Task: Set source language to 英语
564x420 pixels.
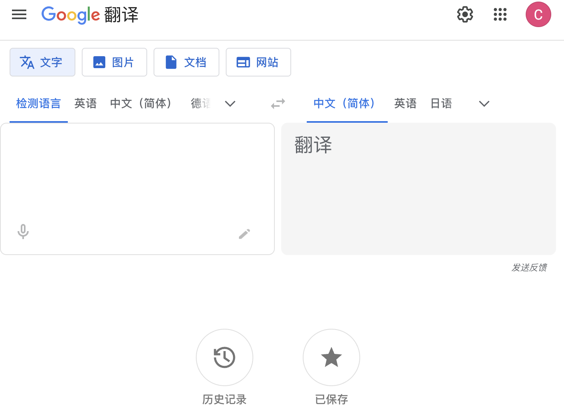Action: 85,104
